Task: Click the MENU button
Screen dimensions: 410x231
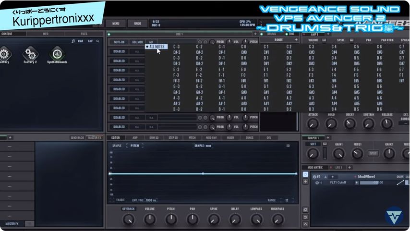Action: pos(116,24)
